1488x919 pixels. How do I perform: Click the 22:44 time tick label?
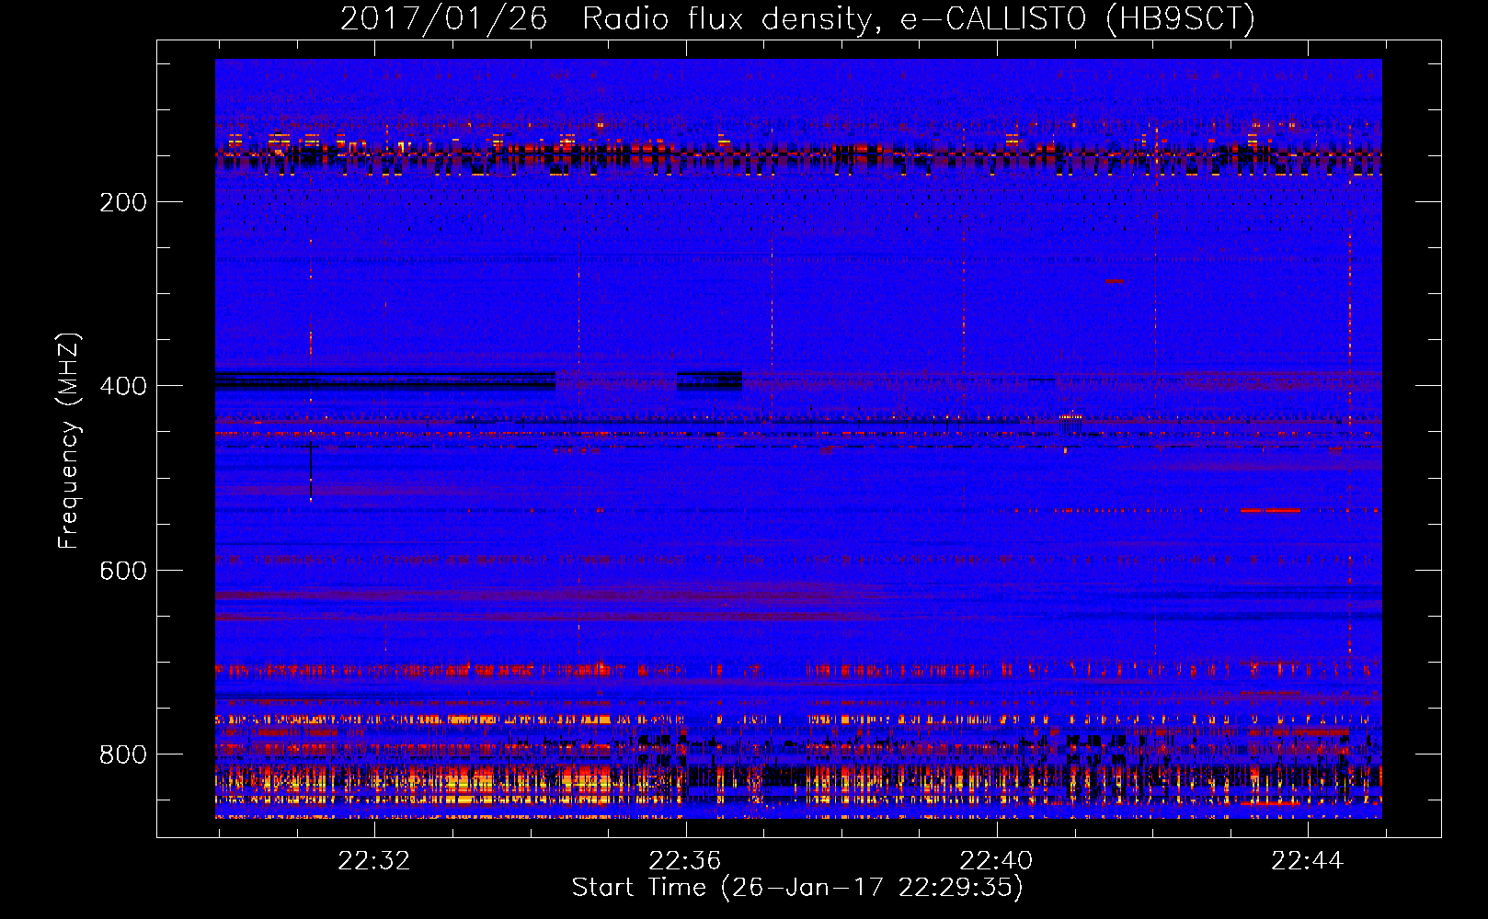[x=1308, y=861]
